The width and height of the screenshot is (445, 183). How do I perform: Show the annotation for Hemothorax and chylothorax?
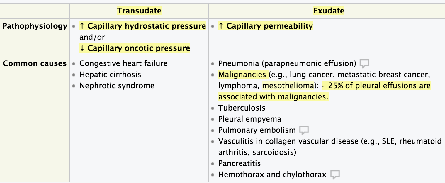(x=335, y=175)
